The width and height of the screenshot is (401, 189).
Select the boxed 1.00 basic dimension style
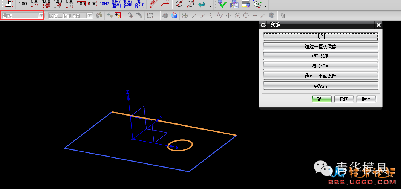pyautogui.click(x=81, y=3)
